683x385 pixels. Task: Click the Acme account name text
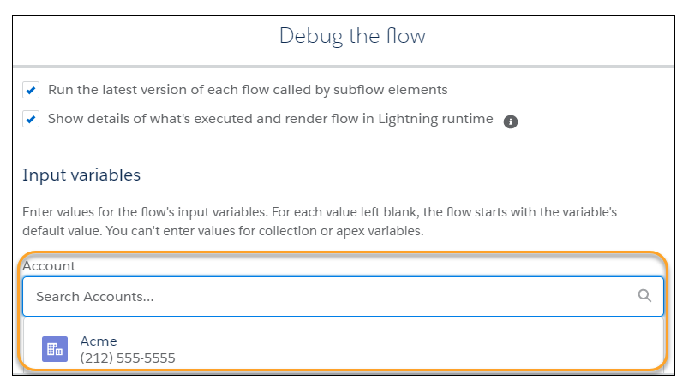(x=99, y=341)
